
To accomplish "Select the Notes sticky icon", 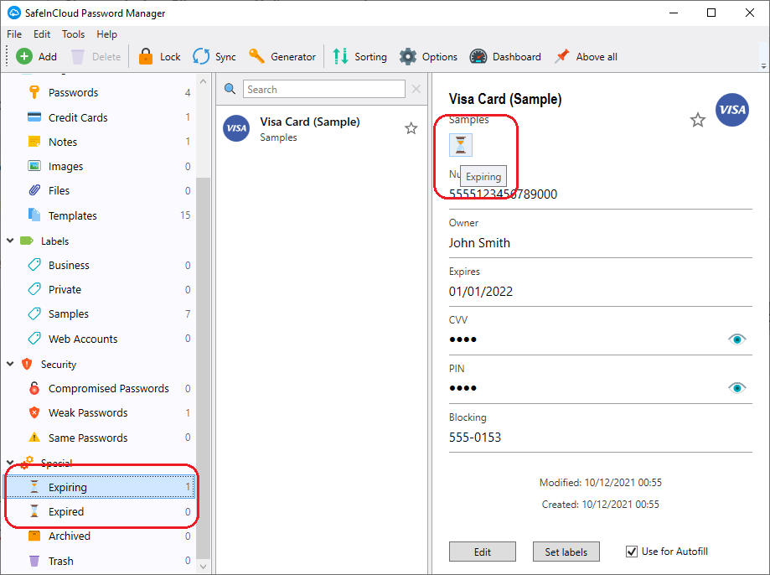I will 34,142.
